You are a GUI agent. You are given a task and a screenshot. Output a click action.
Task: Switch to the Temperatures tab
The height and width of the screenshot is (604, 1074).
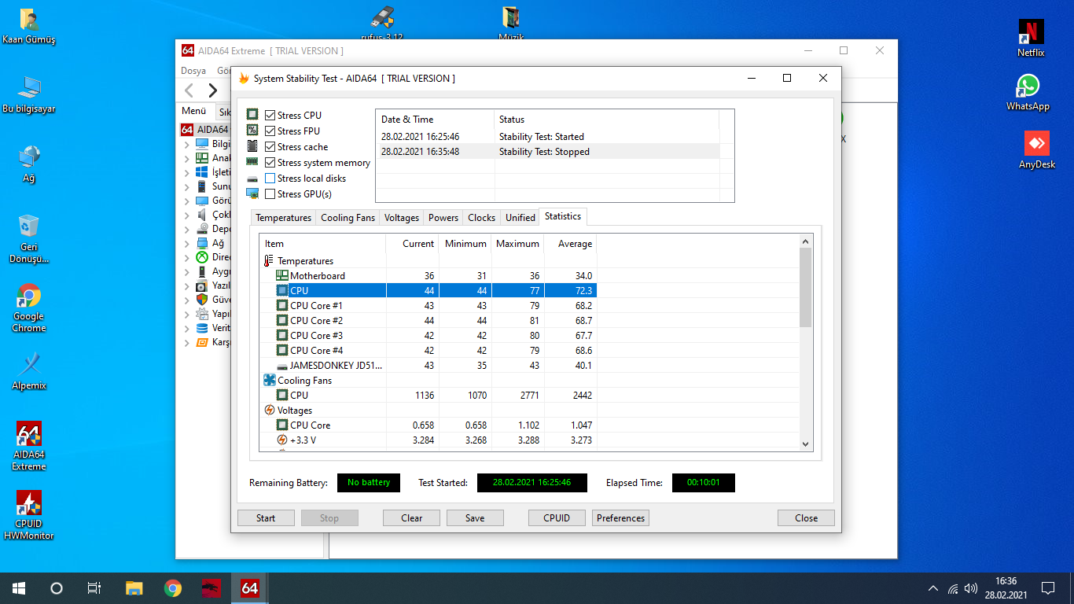pos(284,218)
